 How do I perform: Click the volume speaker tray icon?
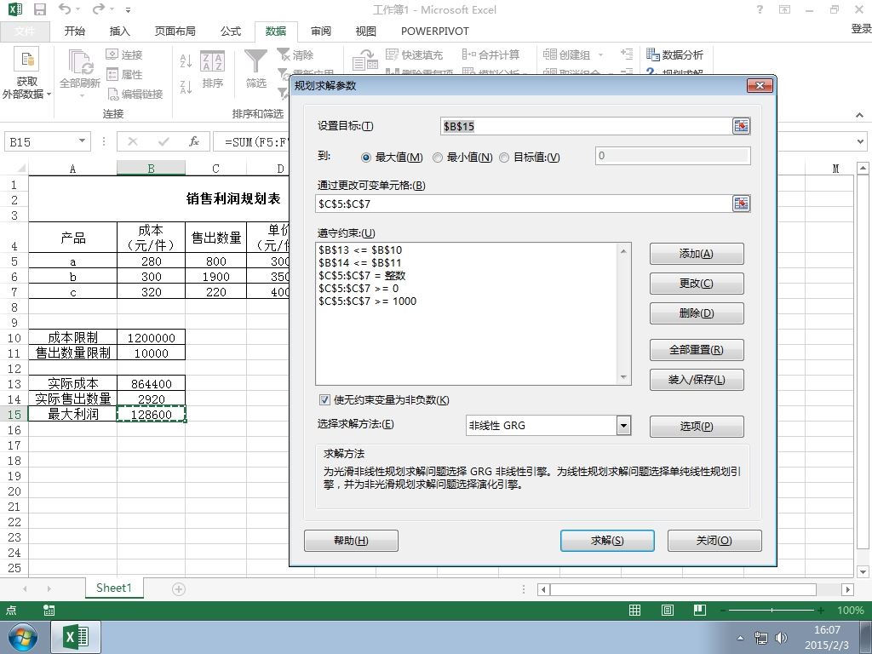point(782,637)
